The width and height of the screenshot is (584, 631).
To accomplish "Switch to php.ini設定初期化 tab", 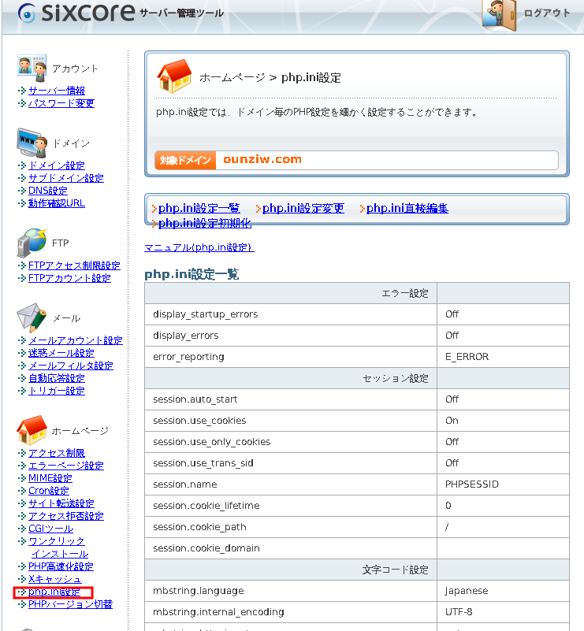I will (205, 223).
